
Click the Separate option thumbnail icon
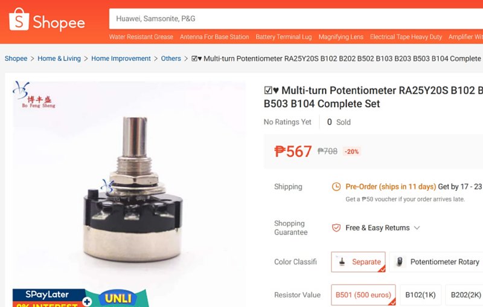(x=342, y=262)
